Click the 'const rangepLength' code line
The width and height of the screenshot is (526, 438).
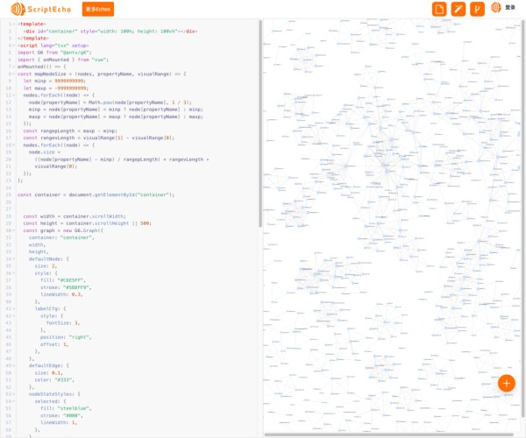tap(70, 131)
